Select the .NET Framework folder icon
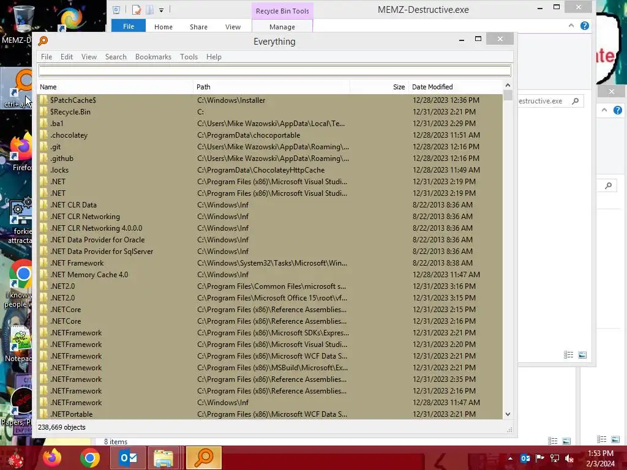 tap(43, 263)
